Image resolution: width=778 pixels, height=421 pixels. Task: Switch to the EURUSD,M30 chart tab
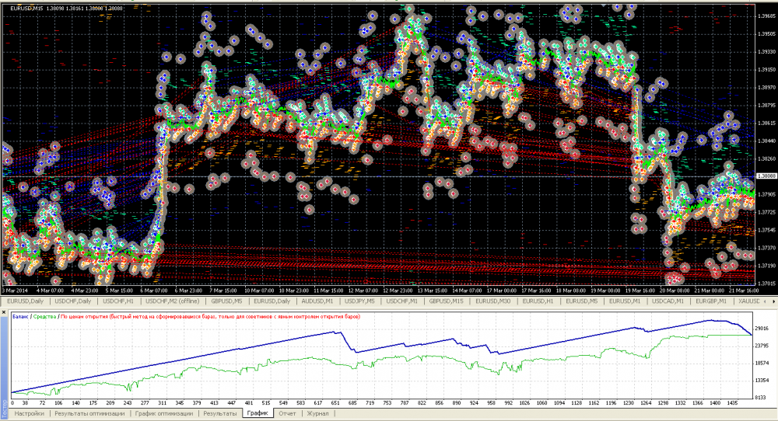pos(492,301)
